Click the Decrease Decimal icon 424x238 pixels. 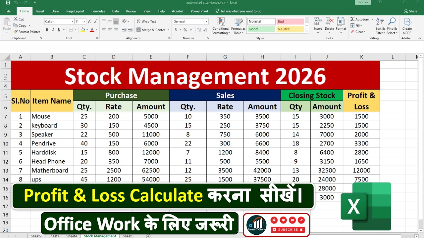coord(205,30)
